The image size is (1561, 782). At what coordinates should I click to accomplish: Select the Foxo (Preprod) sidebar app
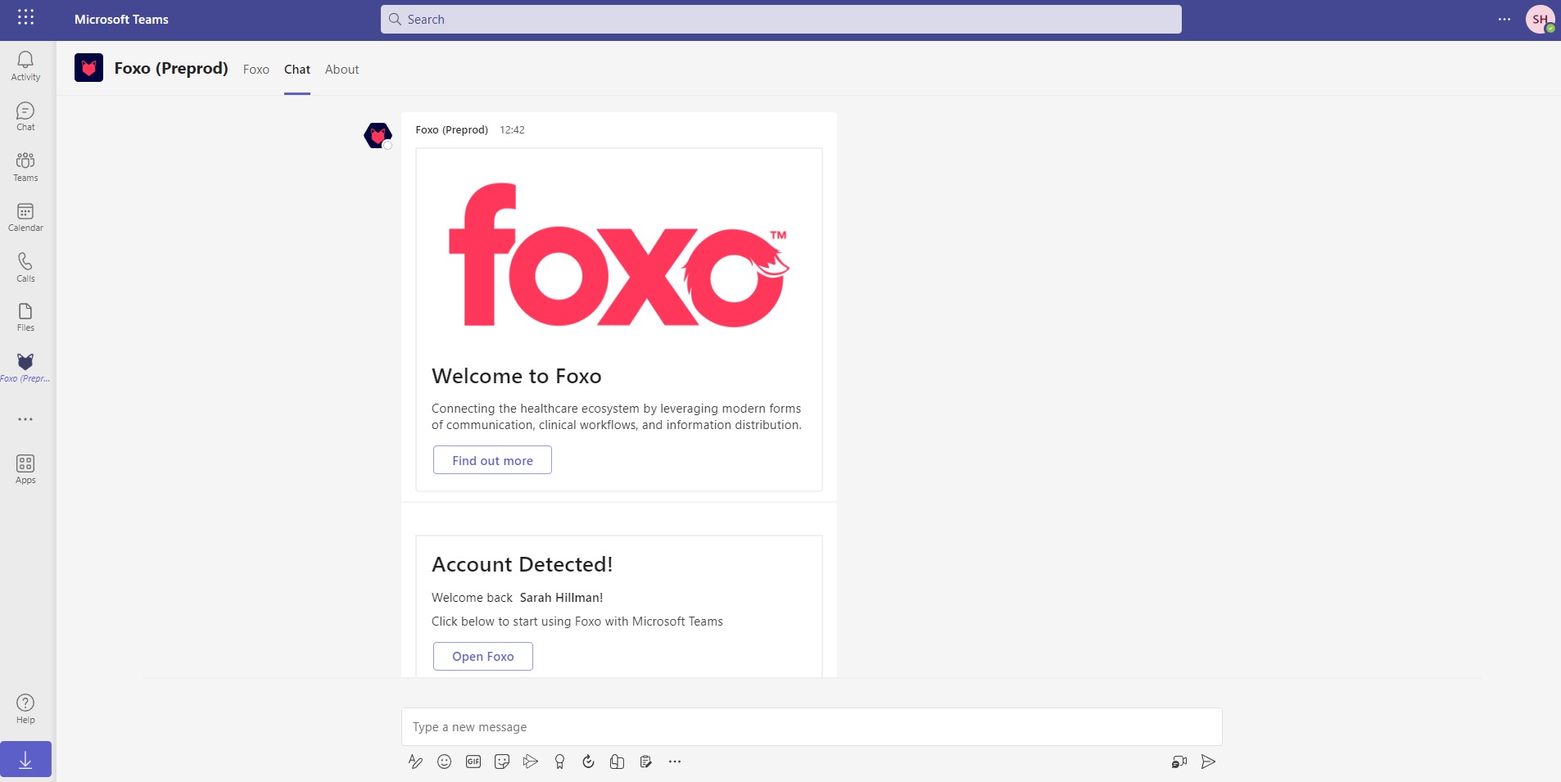click(x=25, y=368)
